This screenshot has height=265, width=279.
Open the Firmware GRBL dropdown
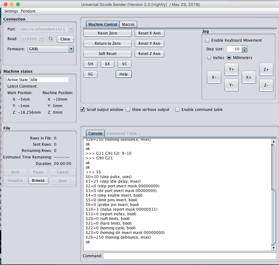(x=51, y=49)
